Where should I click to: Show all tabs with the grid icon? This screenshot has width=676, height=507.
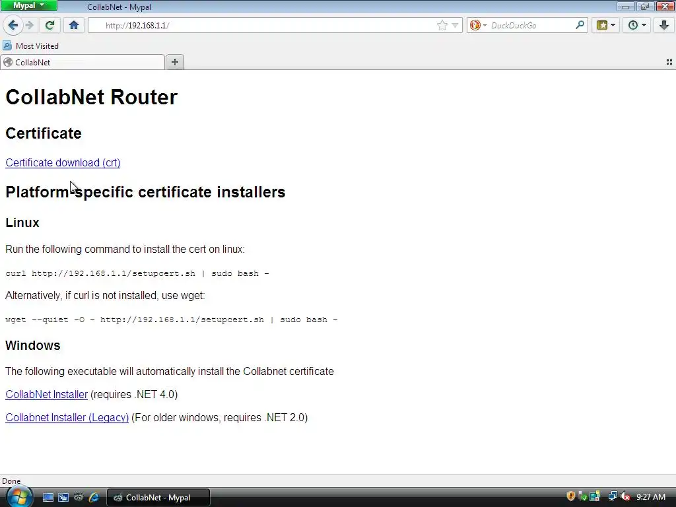pyautogui.click(x=669, y=62)
